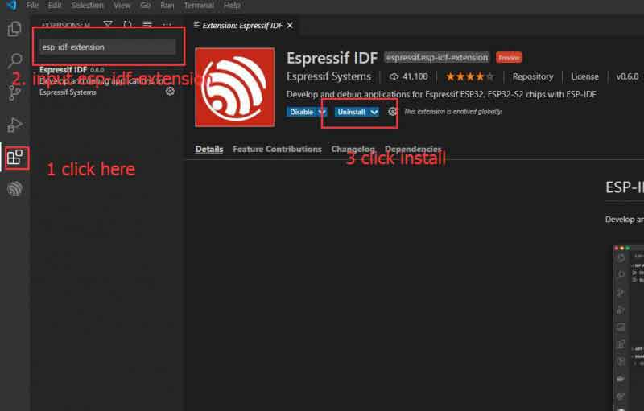Open manage gear for Espressif IDF list item
The width and height of the screenshot is (644, 411).
170,91
